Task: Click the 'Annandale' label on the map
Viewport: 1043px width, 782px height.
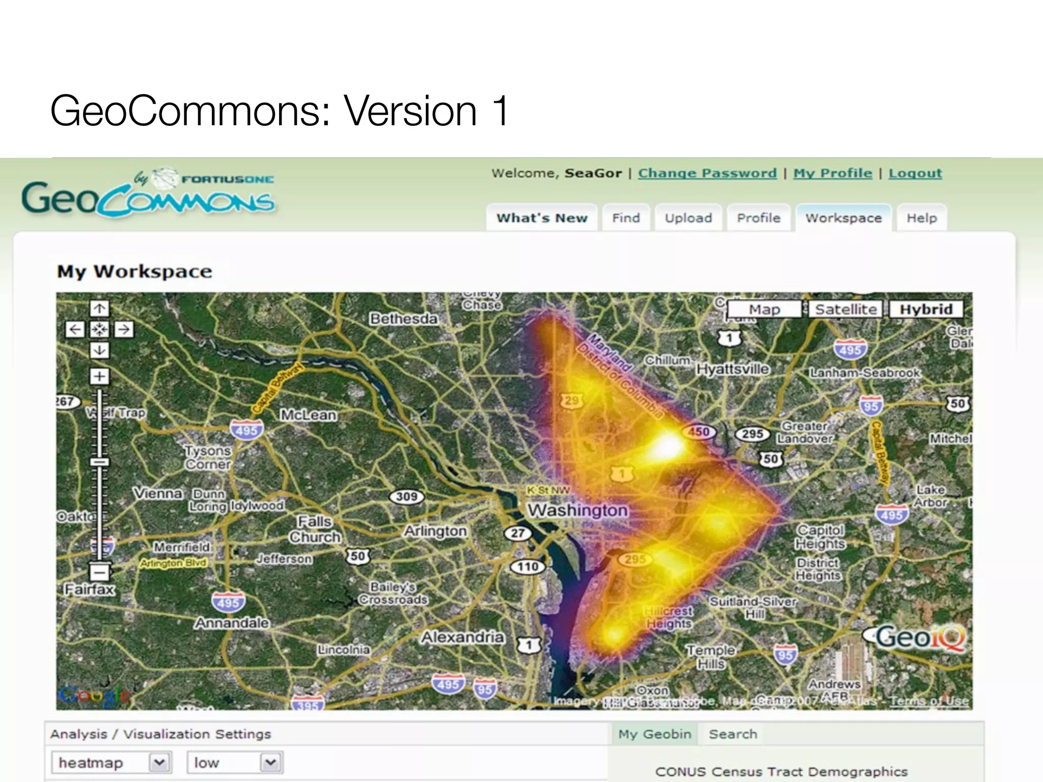Action: (232, 623)
